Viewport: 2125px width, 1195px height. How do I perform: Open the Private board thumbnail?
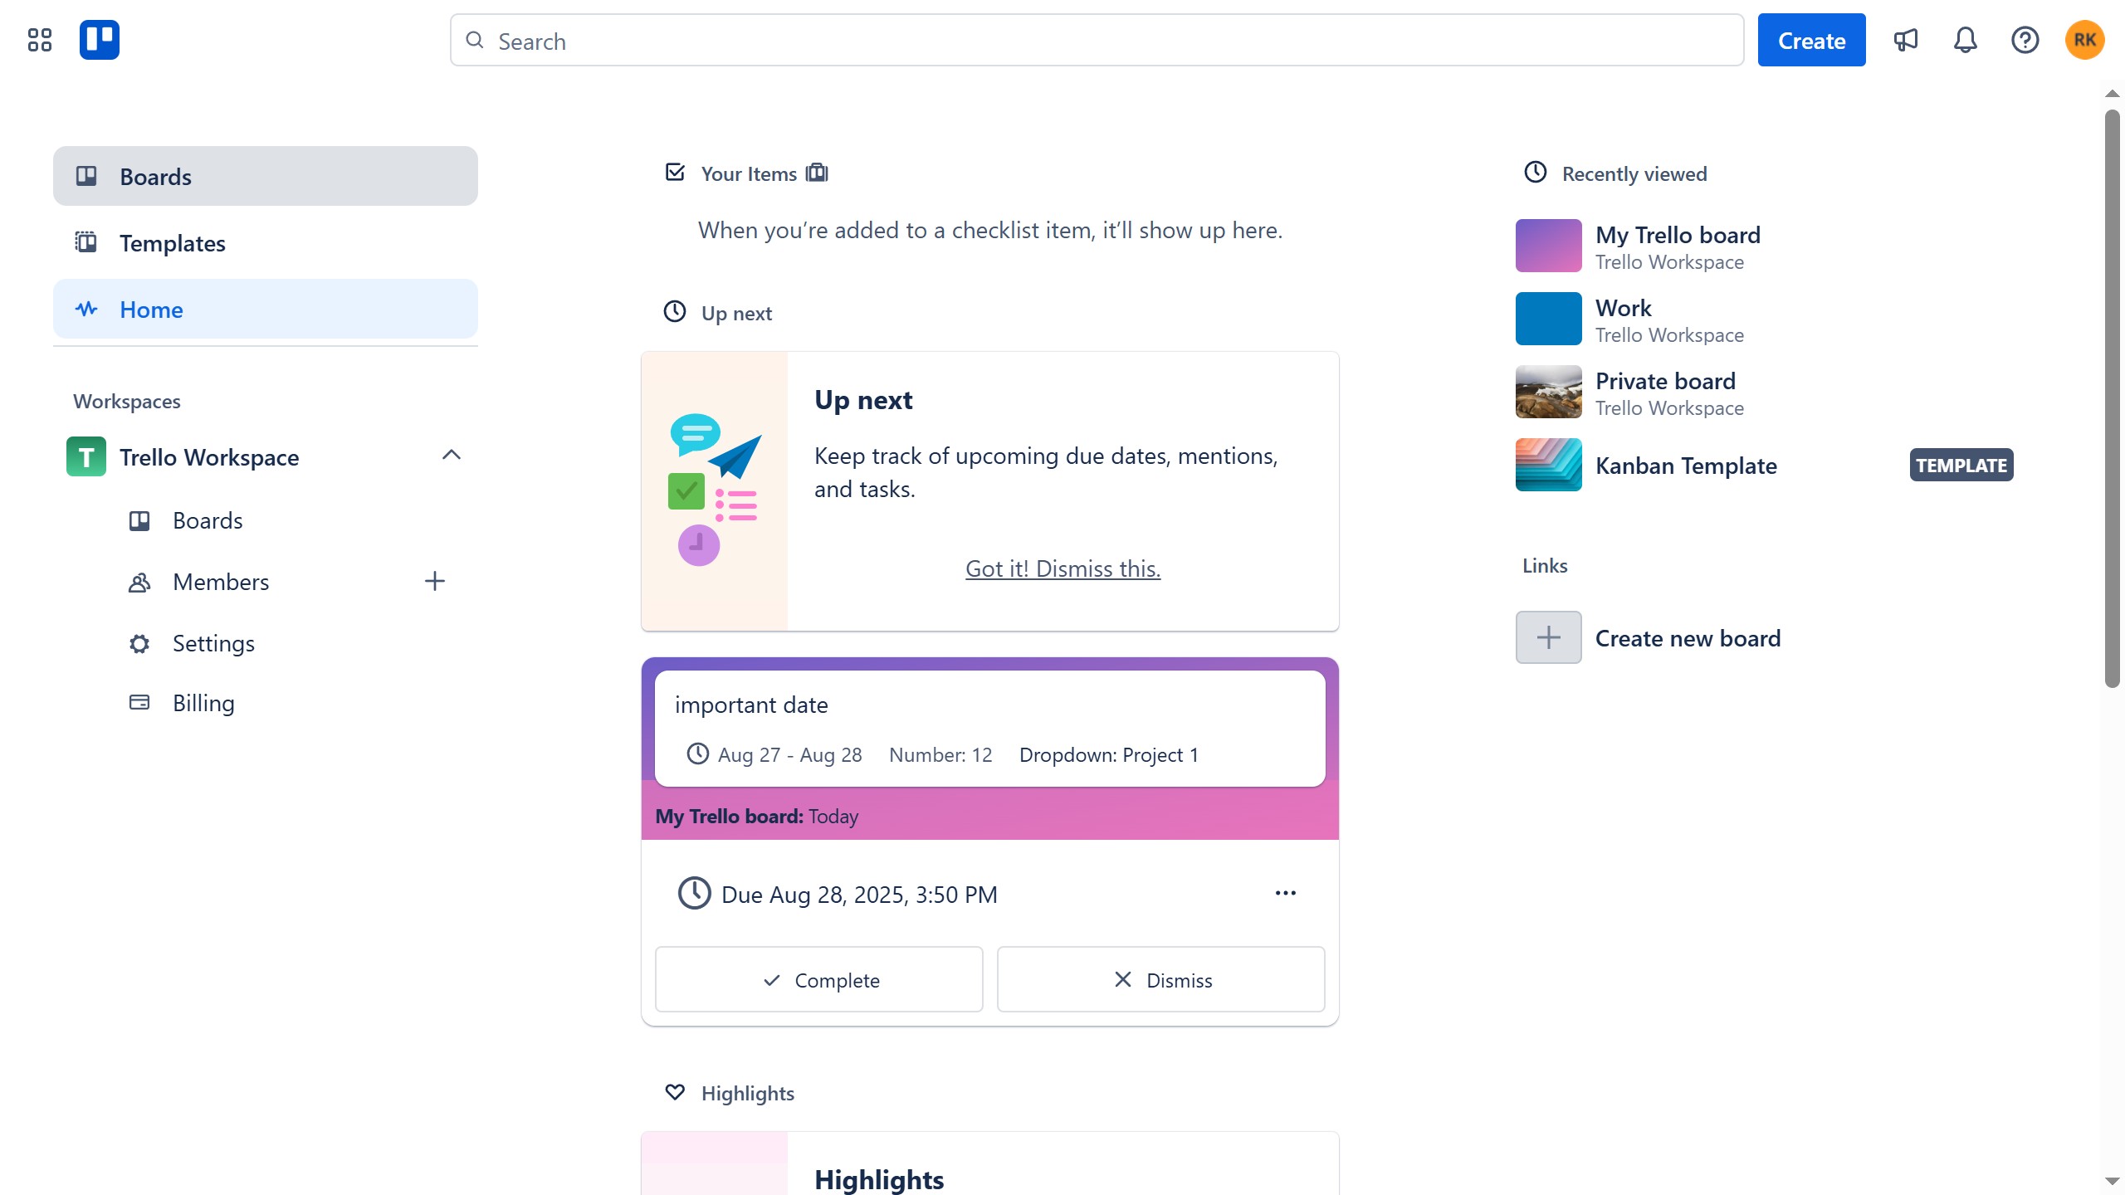(x=1548, y=392)
